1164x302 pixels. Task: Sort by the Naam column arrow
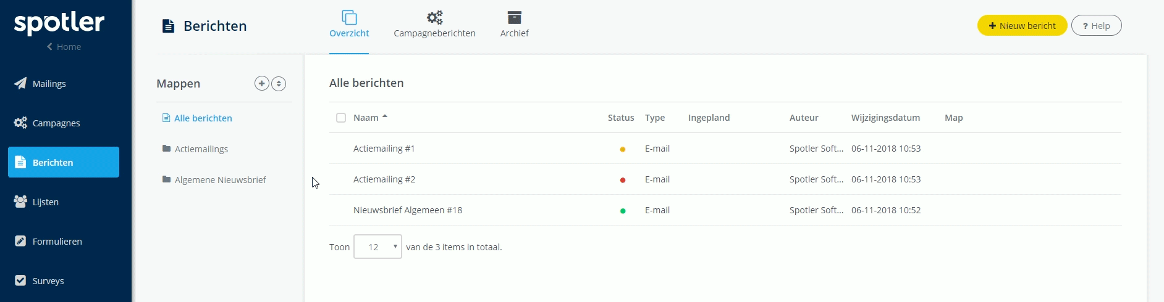(384, 116)
